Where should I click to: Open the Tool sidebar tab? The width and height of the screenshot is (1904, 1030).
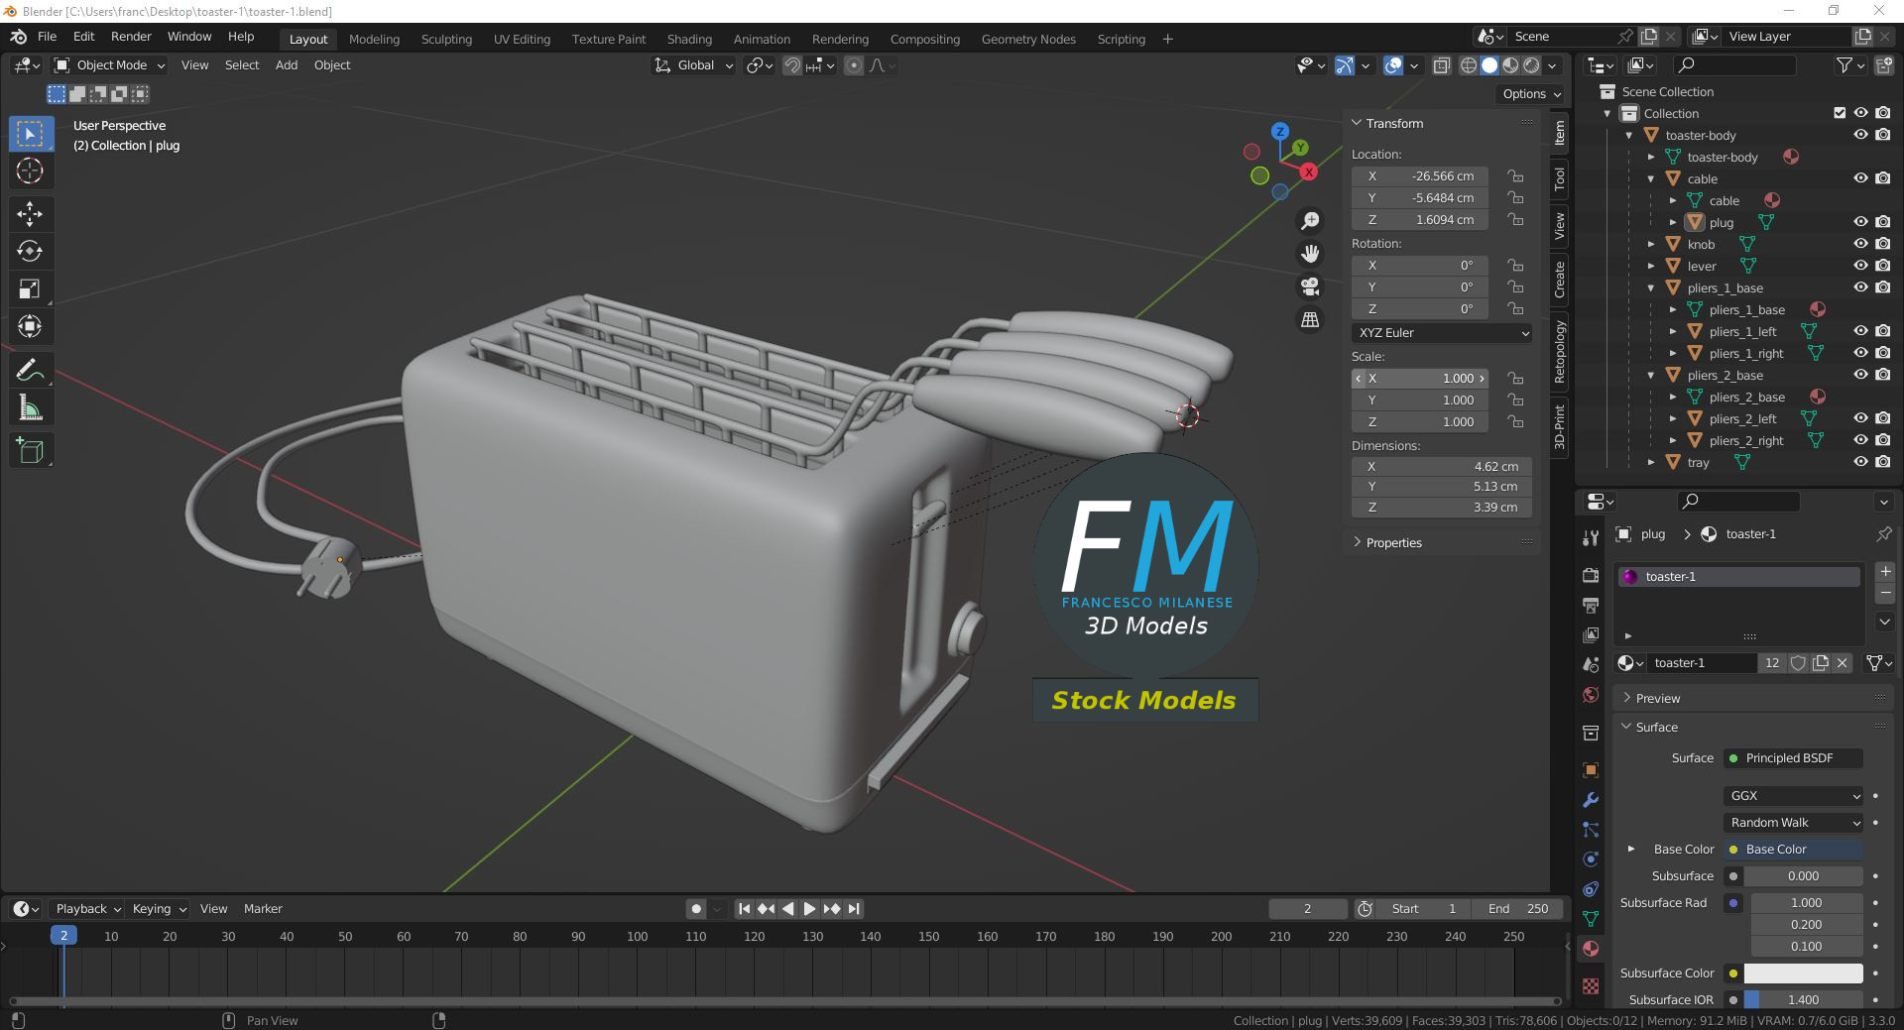1560,179
